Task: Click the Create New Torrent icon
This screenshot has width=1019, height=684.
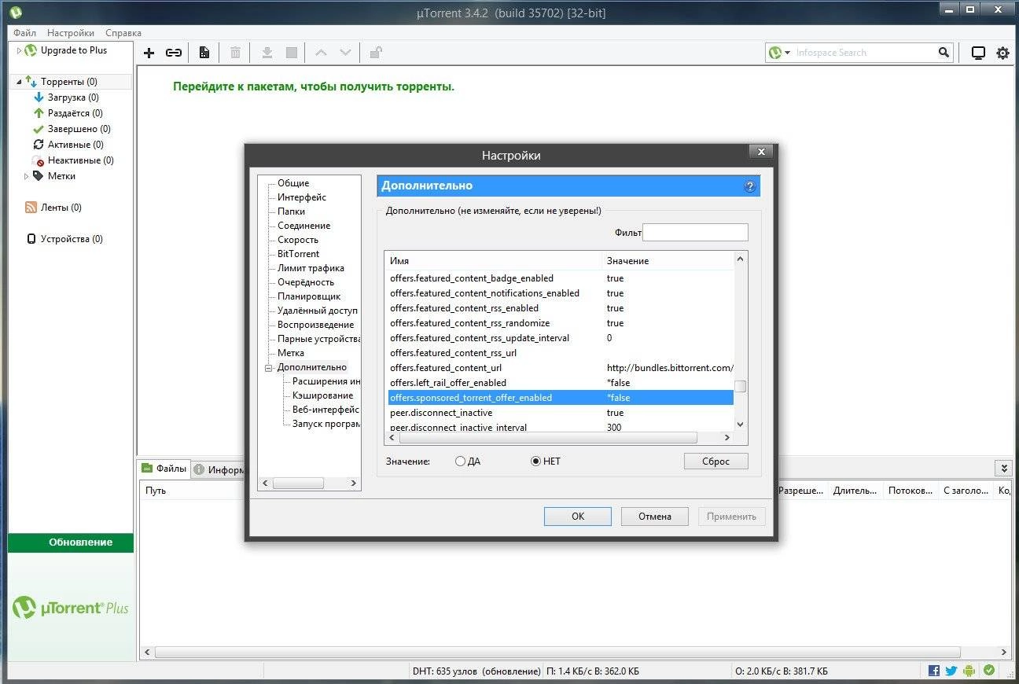Action: (204, 52)
